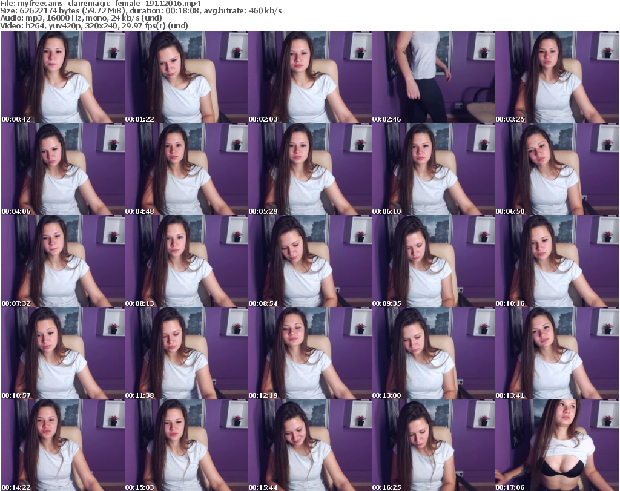This screenshot has height=491, width=620.
Task: Pick the thumbnail frame at 00:09:35
Action: (x=434, y=262)
